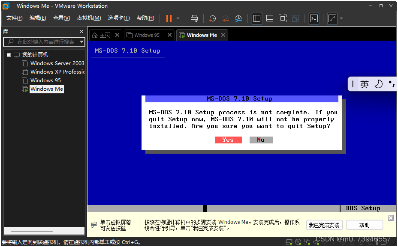
Task: Toggle the thumbnail bar view
Action: click(270, 18)
